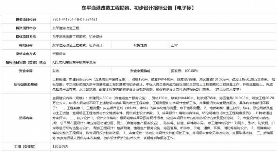This screenshot has width=278, height=152.
Task: Click the label 招标项目实施（交货）地点
Action: coord(26,62)
